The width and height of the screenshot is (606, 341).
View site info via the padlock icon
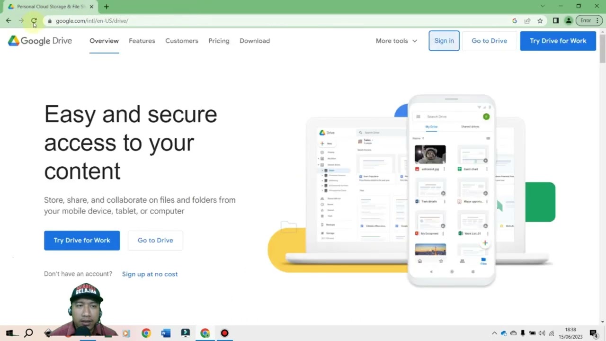tap(49, 21)
